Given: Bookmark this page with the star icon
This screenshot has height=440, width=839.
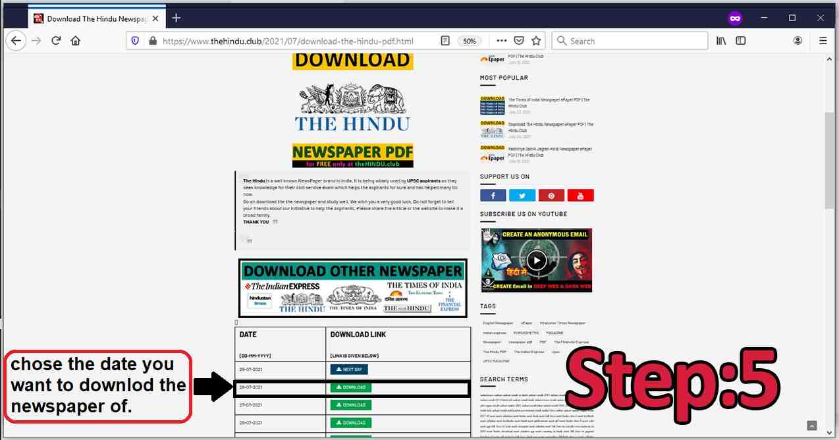Looking at the screenshot, I should click(537, 40).
